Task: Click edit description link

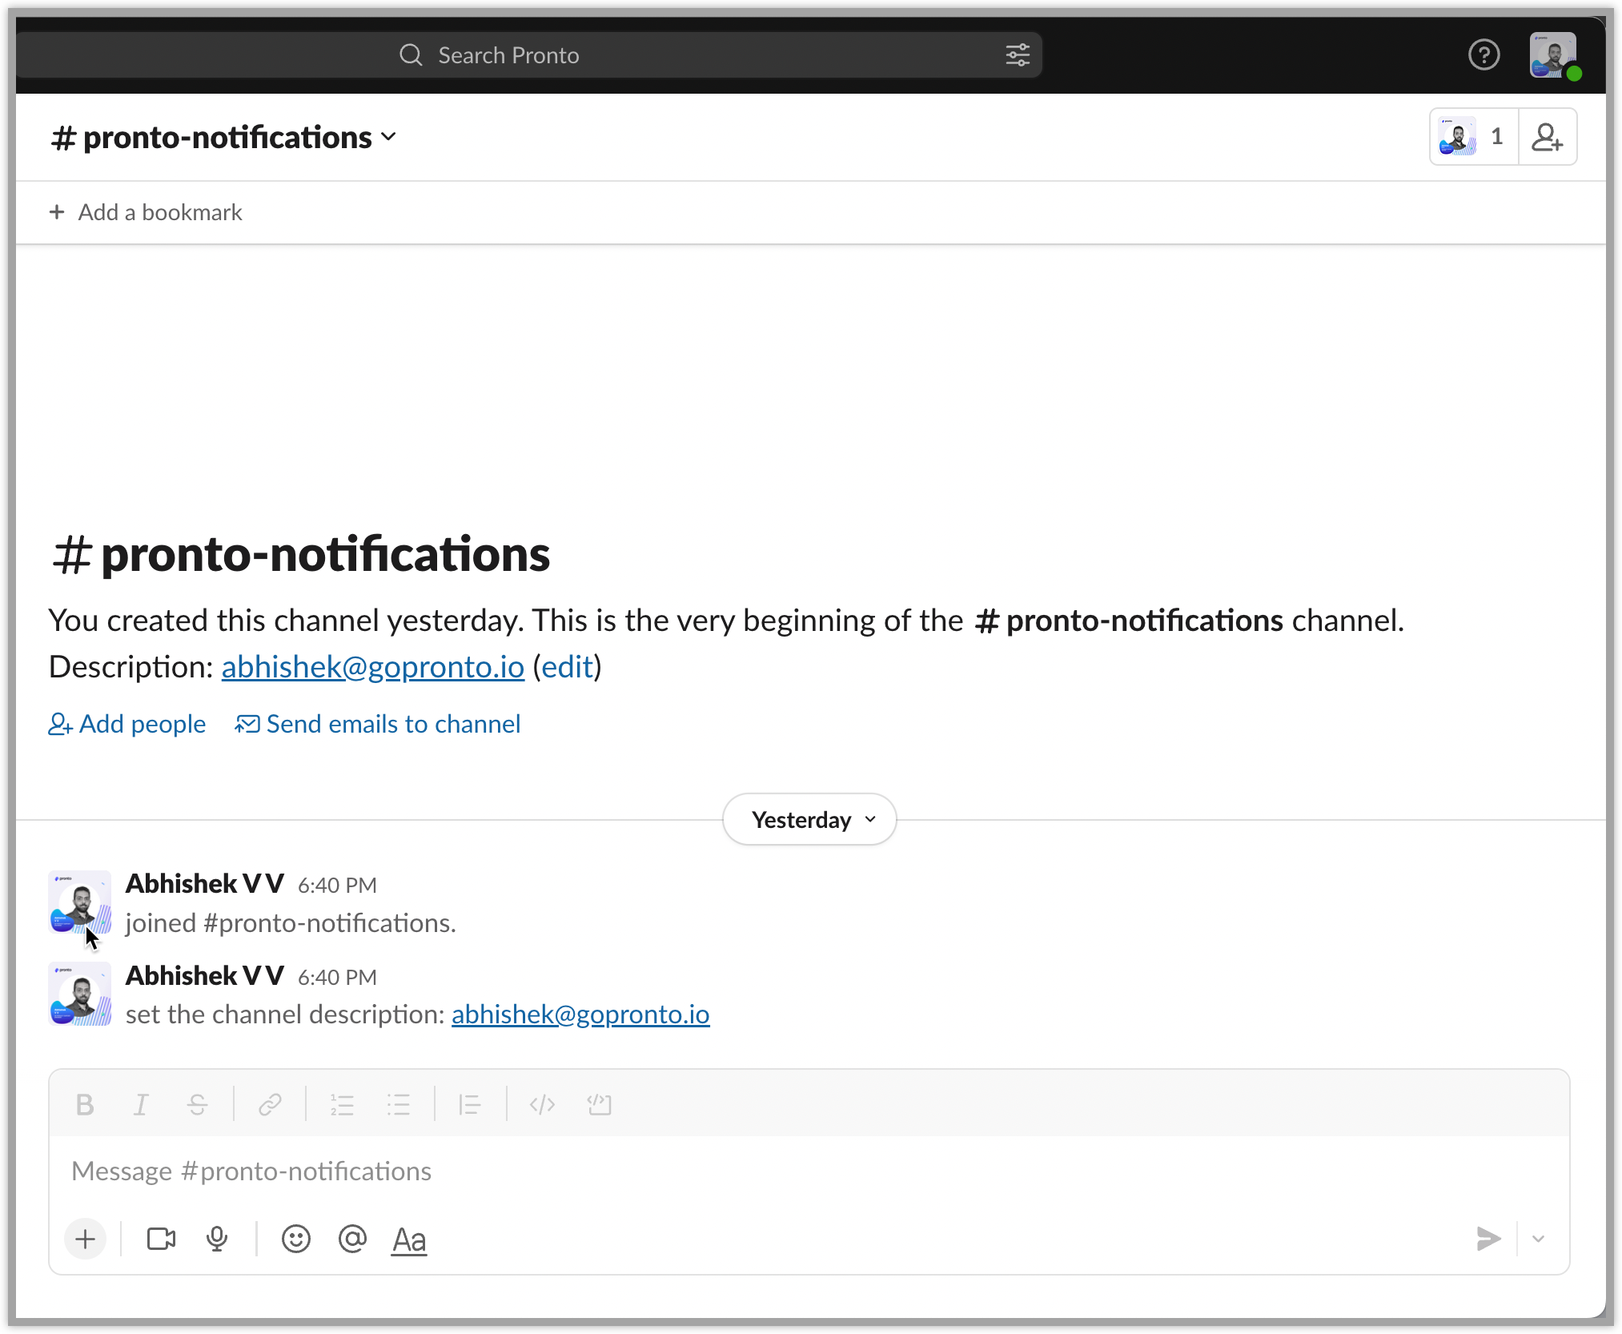Action: coord(567,667)
